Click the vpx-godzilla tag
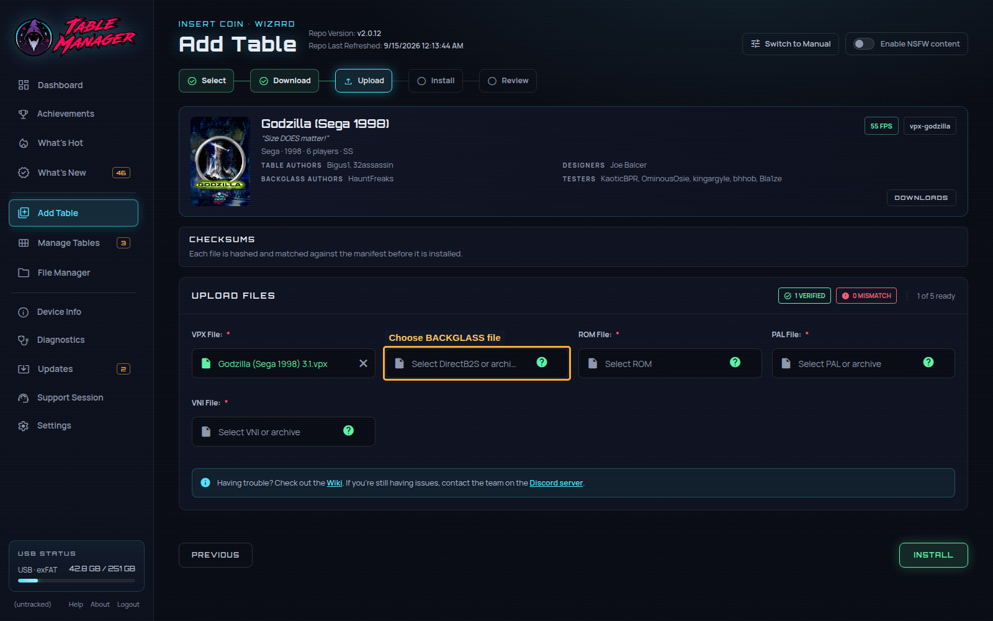The height and width of the screenshot is (621, 993). [930, 126]
